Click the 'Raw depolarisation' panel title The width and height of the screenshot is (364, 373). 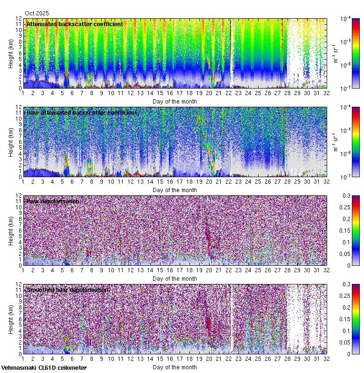pos(53,201)
